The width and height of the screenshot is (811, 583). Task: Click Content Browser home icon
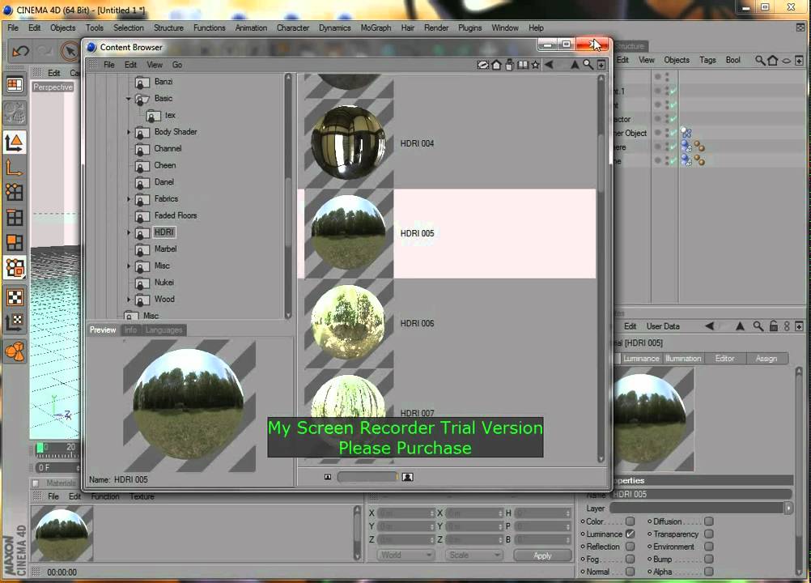pyautogui.click(x=496, y=65)
